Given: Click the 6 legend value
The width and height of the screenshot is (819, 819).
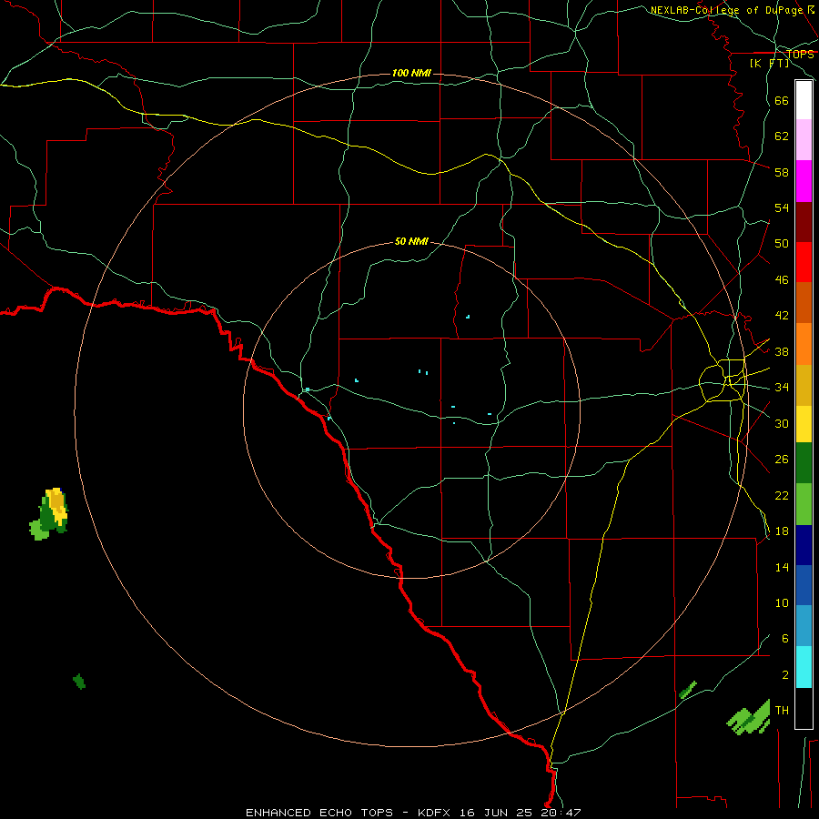Looking at the screenshot, I should point(784,639).
